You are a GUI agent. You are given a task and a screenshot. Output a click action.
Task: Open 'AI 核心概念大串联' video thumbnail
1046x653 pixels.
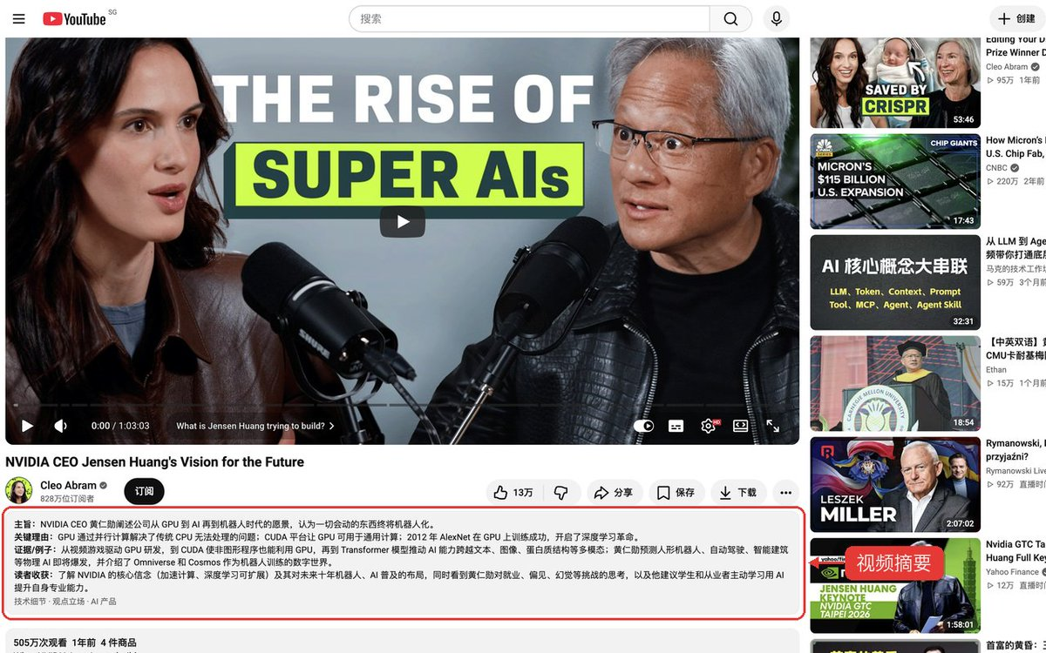pyautogui.click(x=895, y=282)
